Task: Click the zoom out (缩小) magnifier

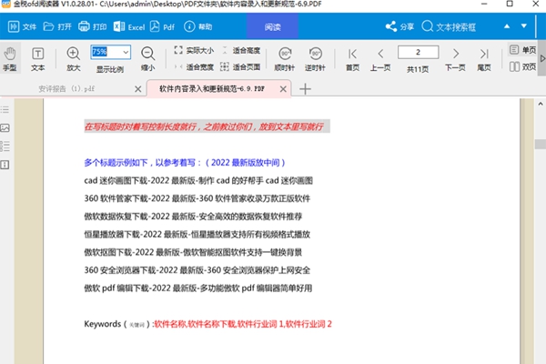Action: [147, 57]
